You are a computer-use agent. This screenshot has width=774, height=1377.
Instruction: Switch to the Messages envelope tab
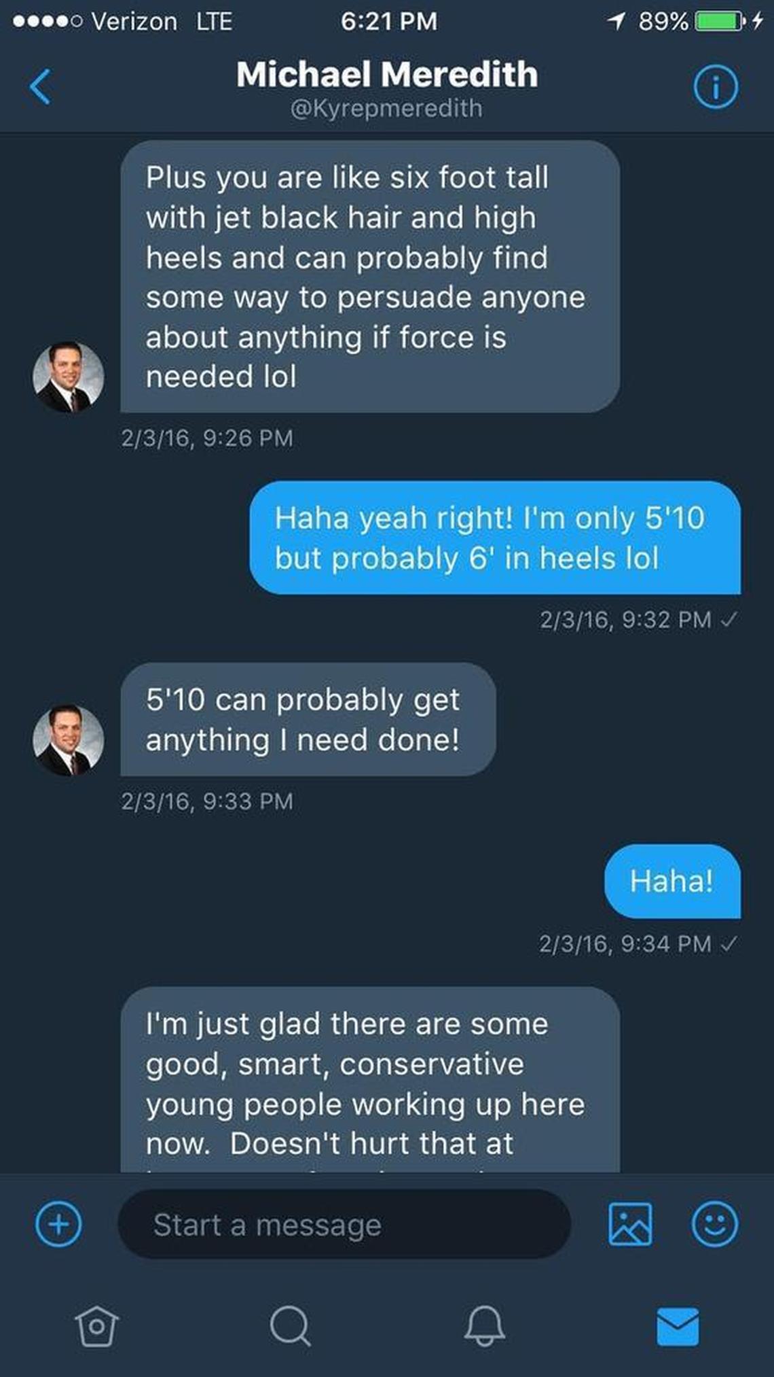pos(678,1325)
